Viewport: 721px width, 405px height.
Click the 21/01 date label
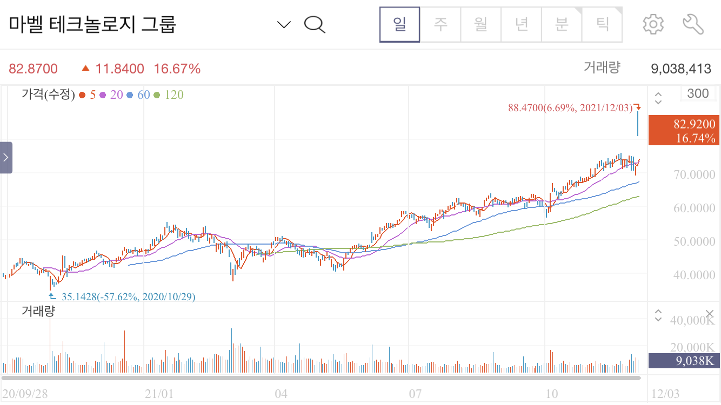pos(159,394)
